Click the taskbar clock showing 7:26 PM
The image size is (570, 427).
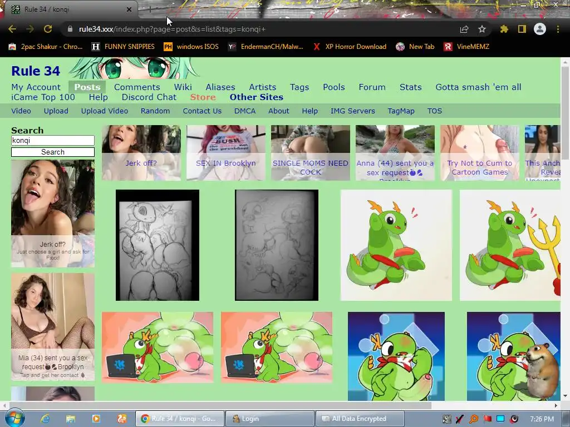coord(542,419)
